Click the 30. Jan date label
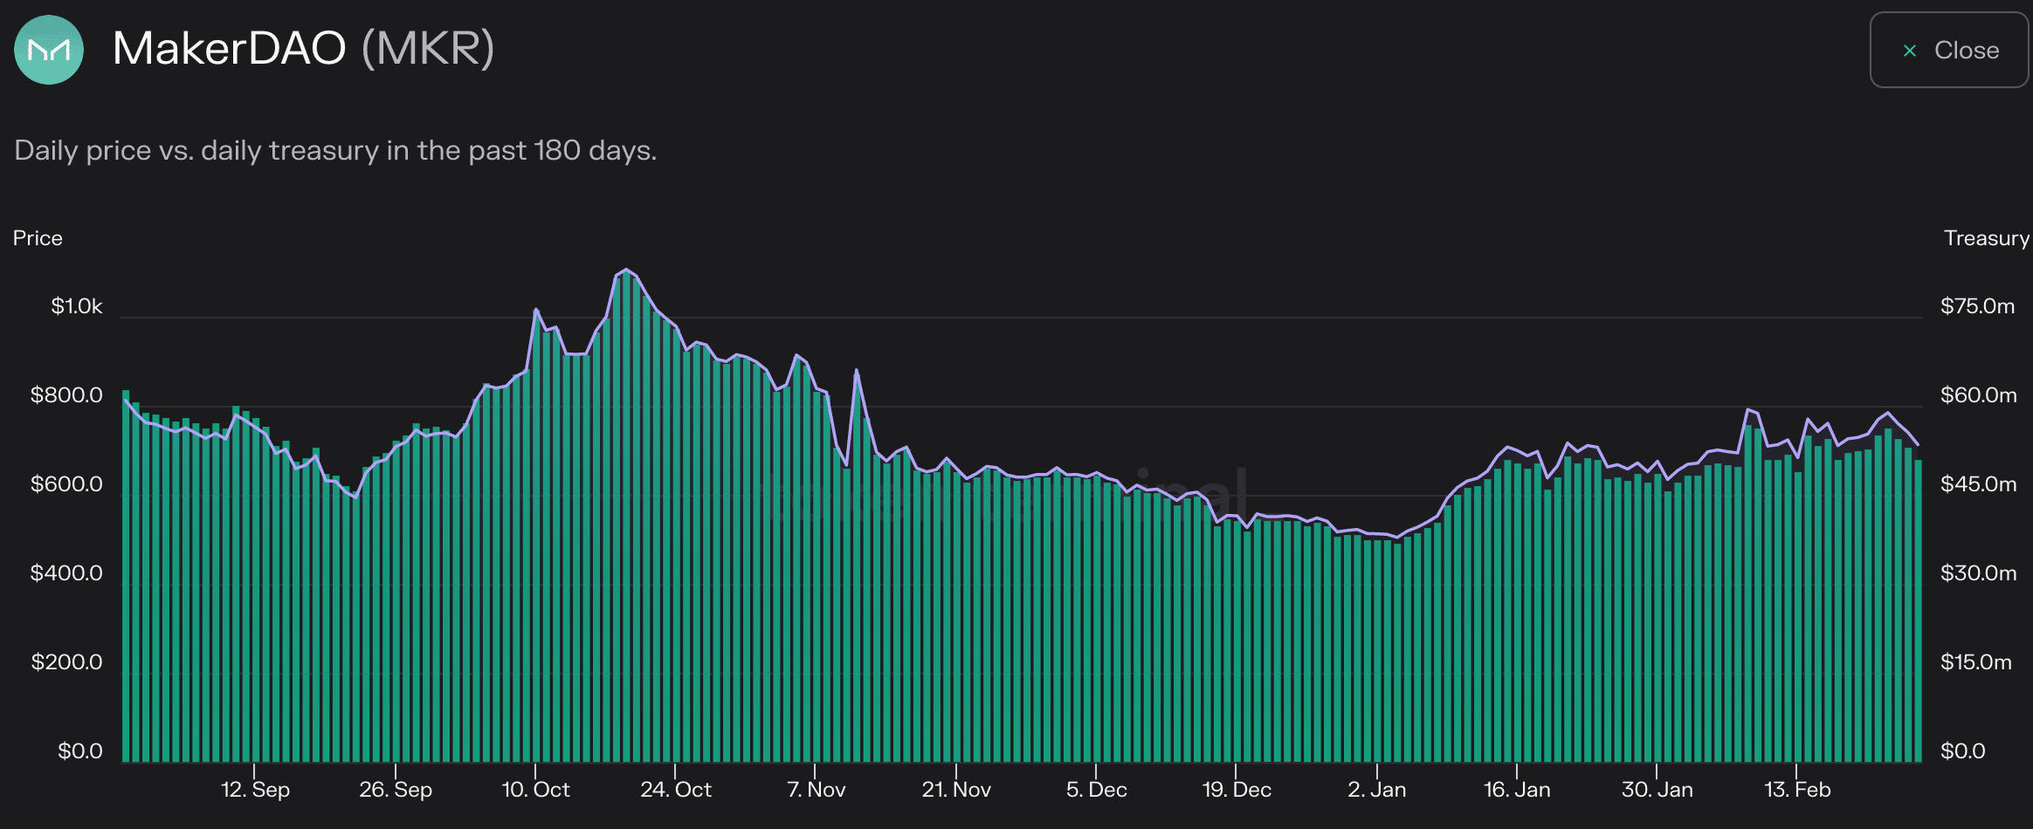 (x=1657, y=790)
